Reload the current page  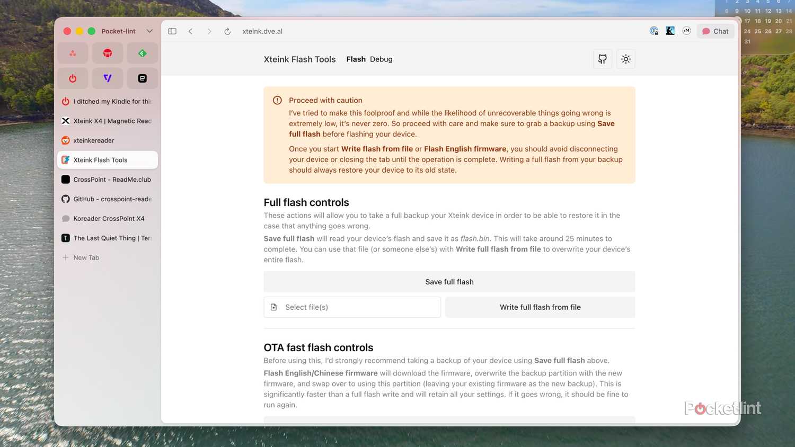(x=227, y=31)
